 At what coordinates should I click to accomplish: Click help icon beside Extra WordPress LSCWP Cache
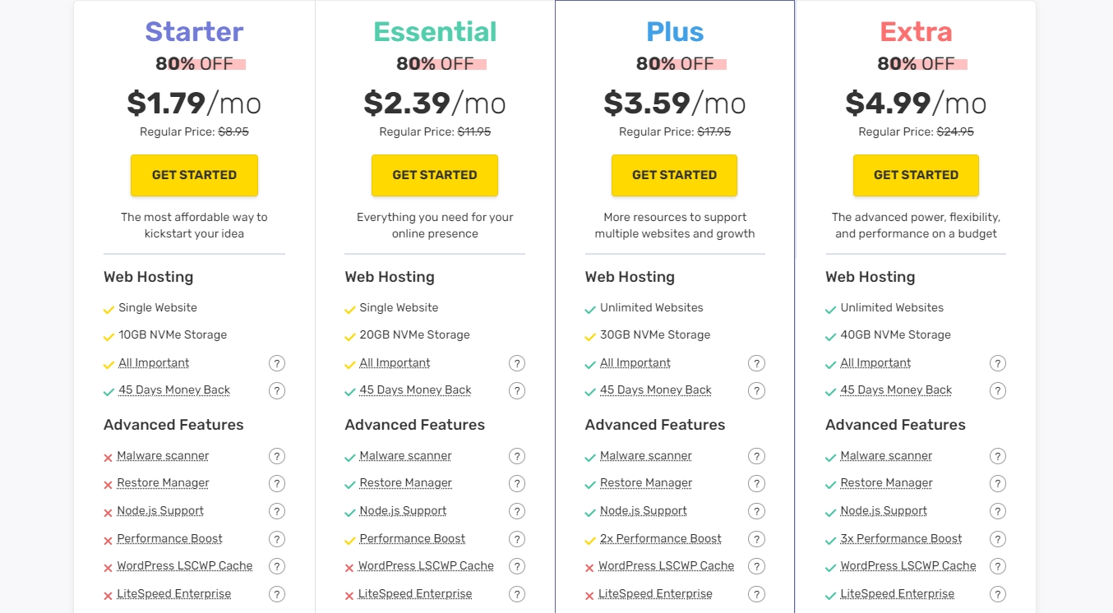point(998,566)
